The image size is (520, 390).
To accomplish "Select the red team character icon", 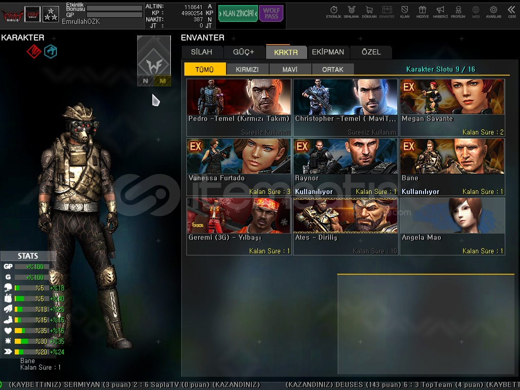I will pyautogui.click(x=34, y=51).
